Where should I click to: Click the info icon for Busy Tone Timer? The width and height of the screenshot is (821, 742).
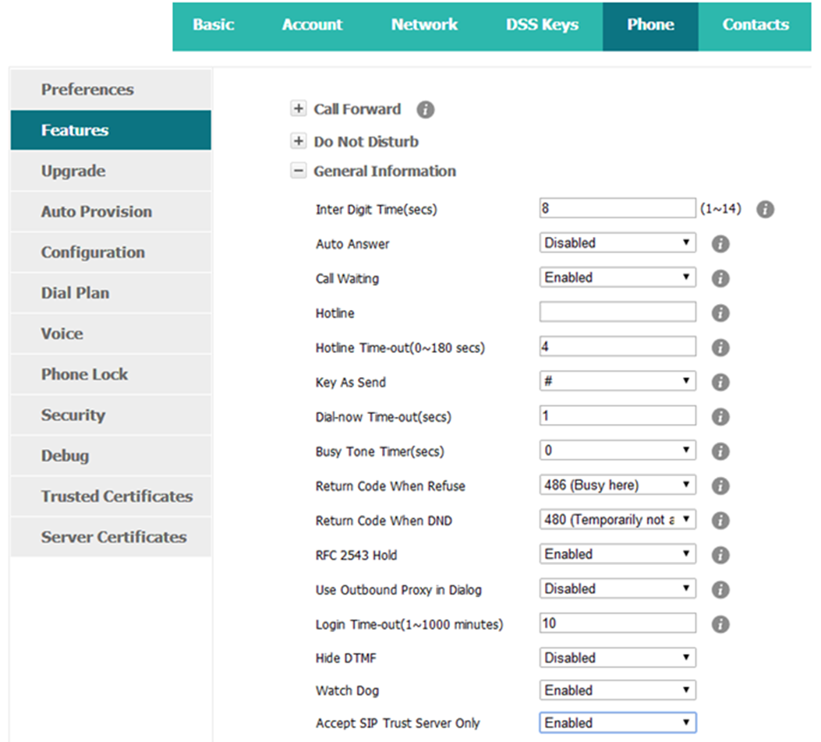point(720,451)
